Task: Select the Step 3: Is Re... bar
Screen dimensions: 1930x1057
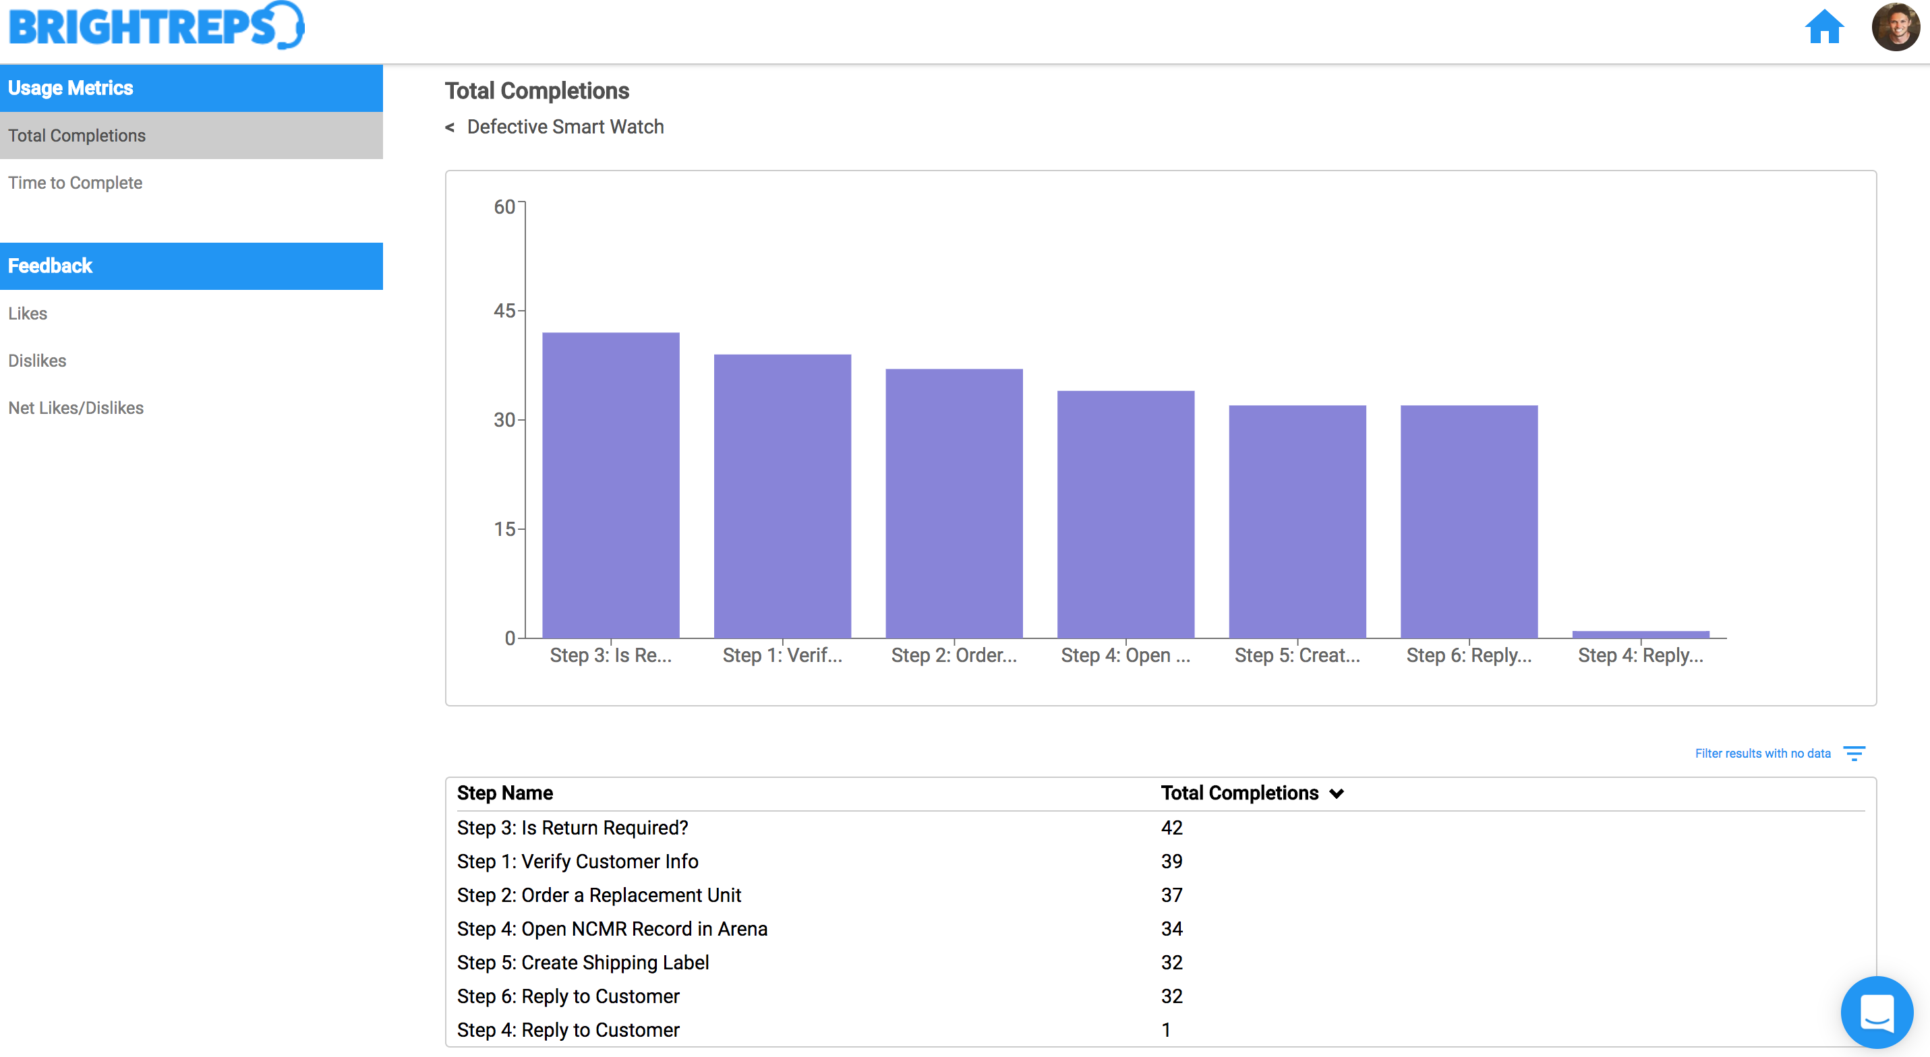Action: click(x=610, y=485)
